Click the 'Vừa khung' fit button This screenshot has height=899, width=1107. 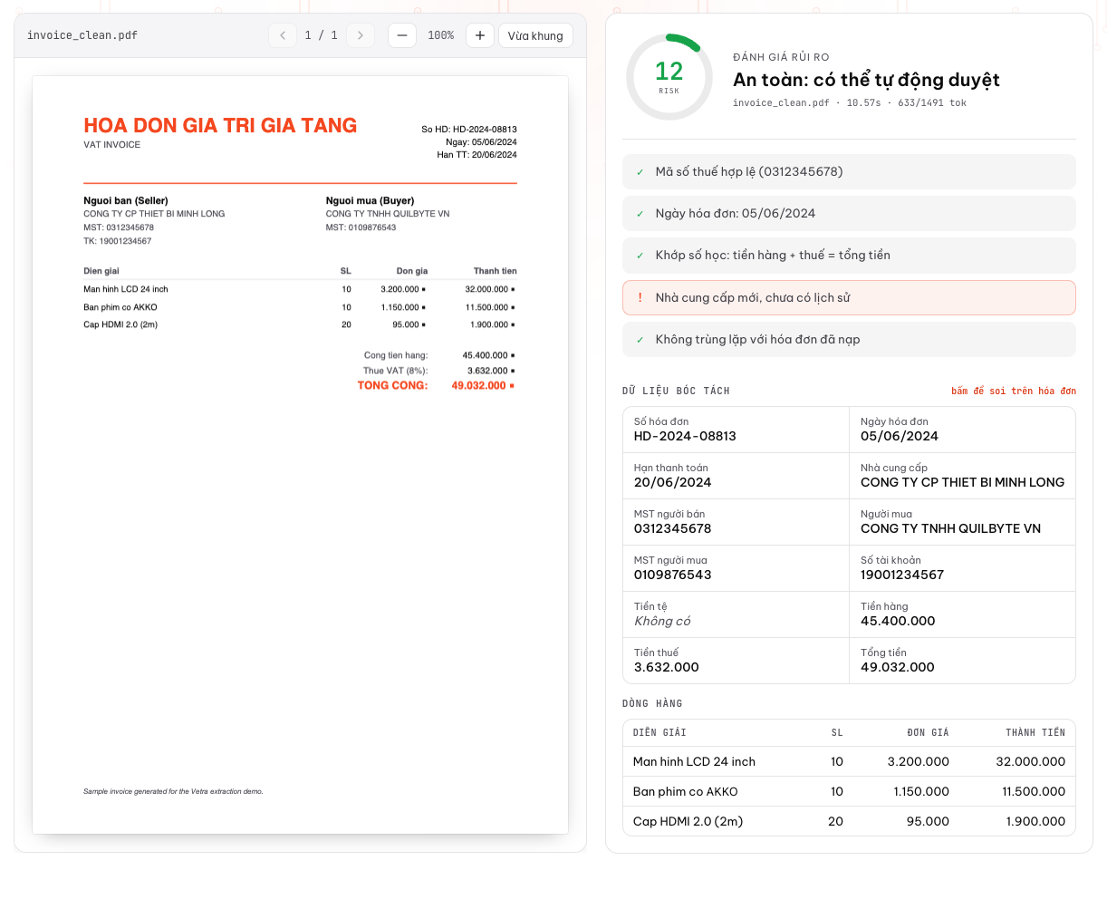535,35
